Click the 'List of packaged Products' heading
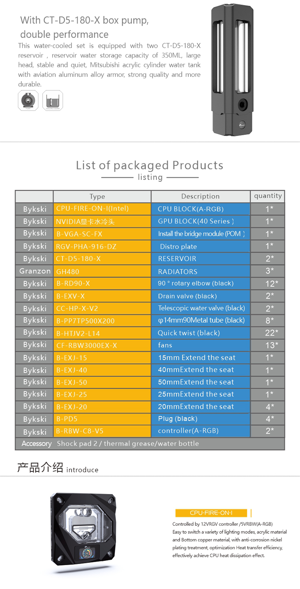This screenshot has height=589, width=300. (150, 165)
